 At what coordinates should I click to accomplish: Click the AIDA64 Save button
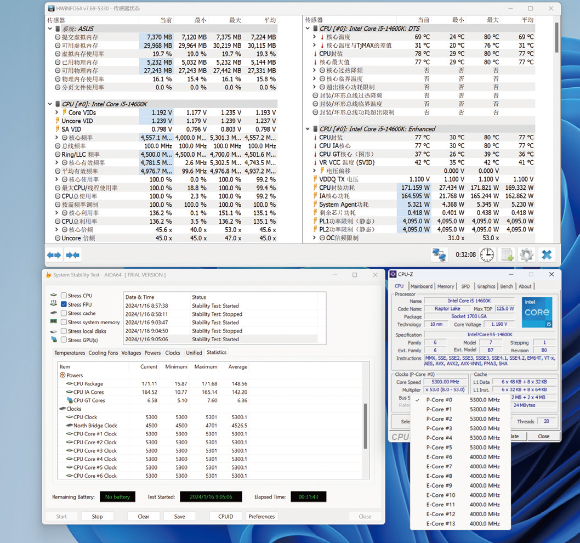[179, 516]
